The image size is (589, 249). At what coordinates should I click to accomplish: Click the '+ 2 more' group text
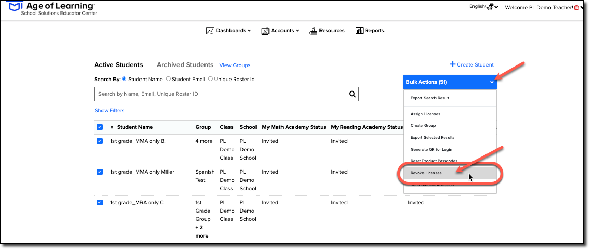tap(202, 232)
